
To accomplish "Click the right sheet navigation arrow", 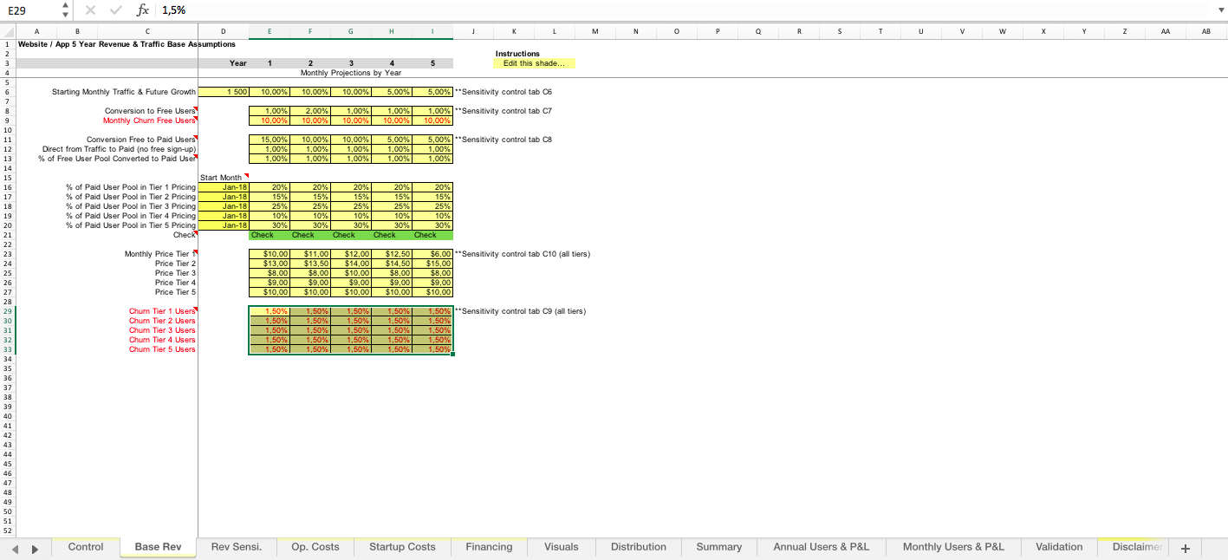I will [33, 547].
